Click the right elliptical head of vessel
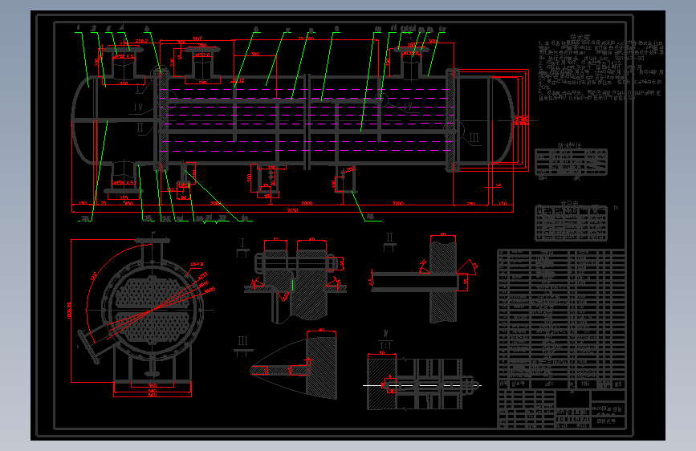Screen dimensions: 696x451 pos(502,120)
